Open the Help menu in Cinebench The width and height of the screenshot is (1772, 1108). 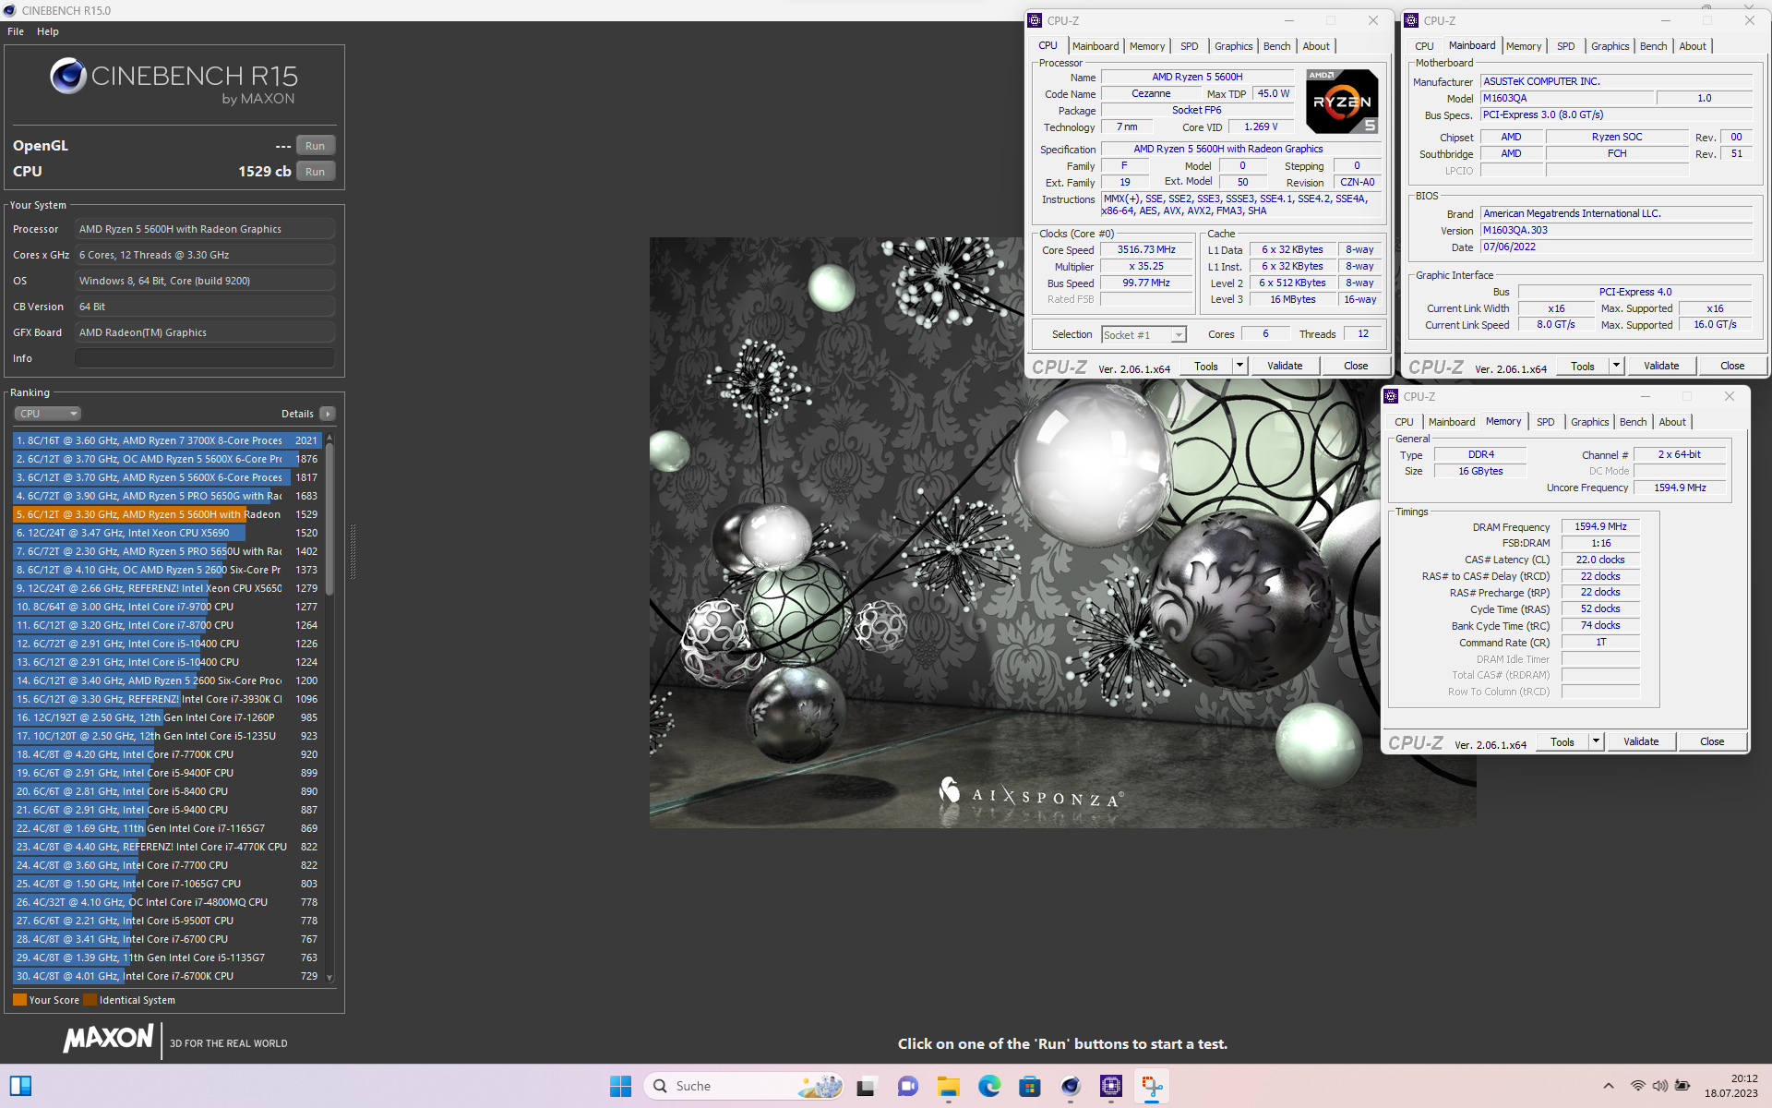point(48,31)
